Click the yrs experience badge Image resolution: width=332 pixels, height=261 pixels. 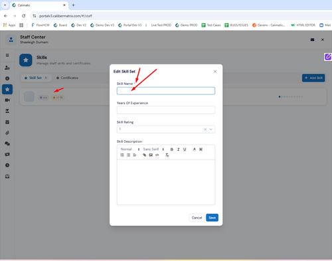43,98
